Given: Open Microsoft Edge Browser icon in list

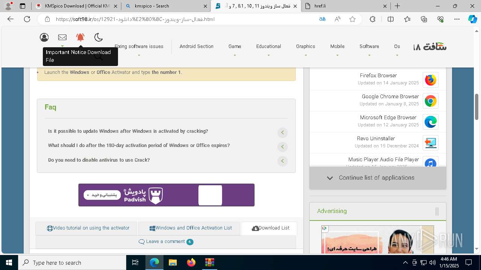Looking at the screenshot, I should pos(431,122).
